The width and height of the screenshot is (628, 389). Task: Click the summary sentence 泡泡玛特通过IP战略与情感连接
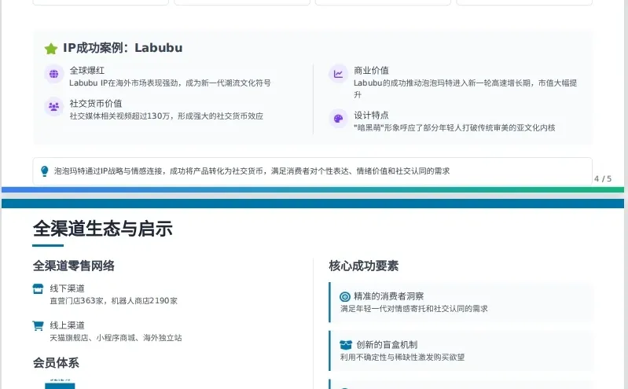[x=252, y=171]
